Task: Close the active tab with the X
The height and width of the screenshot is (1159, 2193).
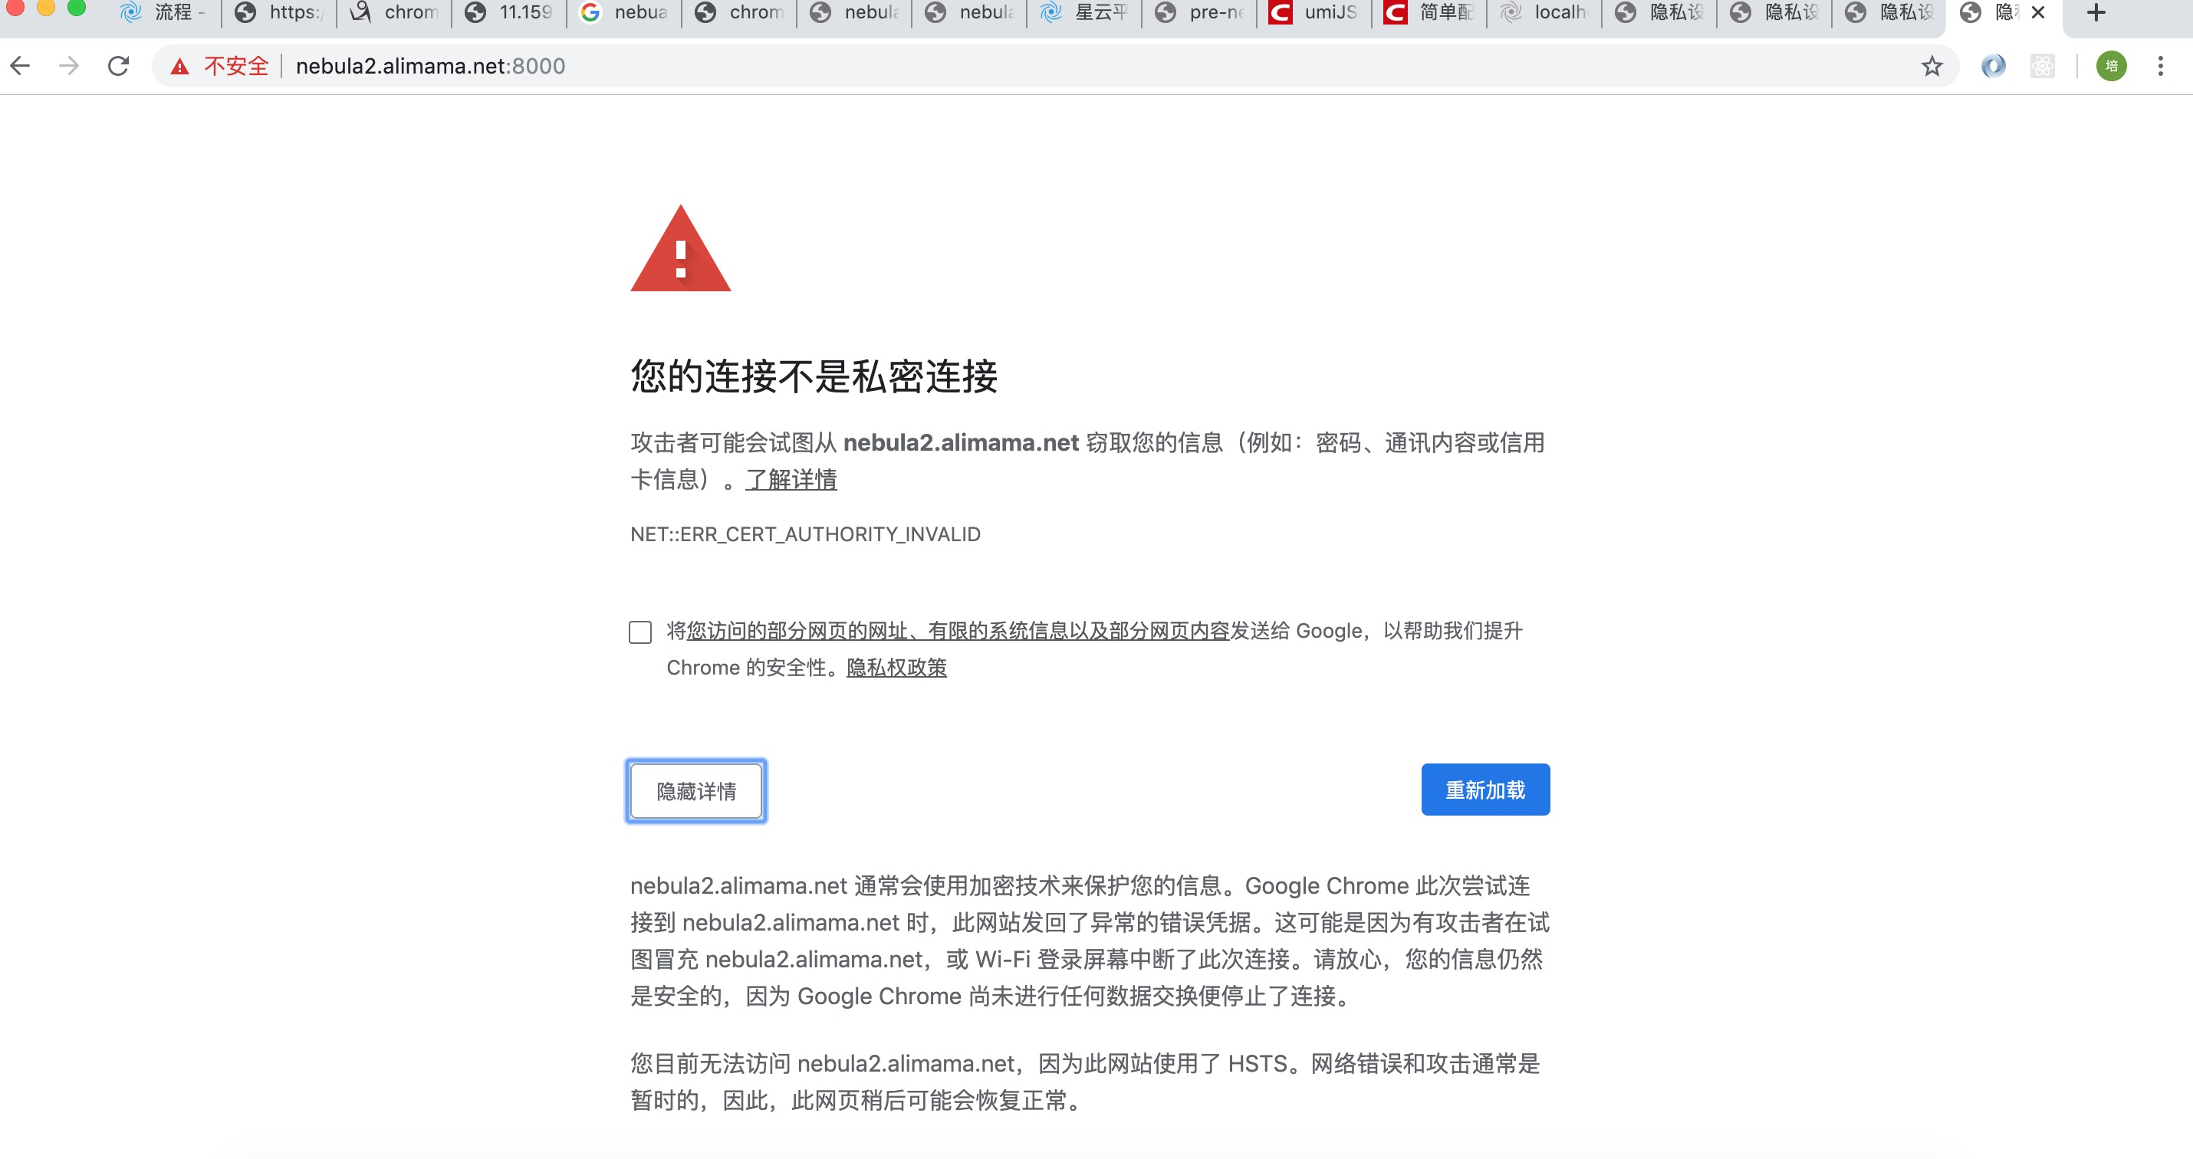Action: pyautogui.click(x=2038, y=12)
